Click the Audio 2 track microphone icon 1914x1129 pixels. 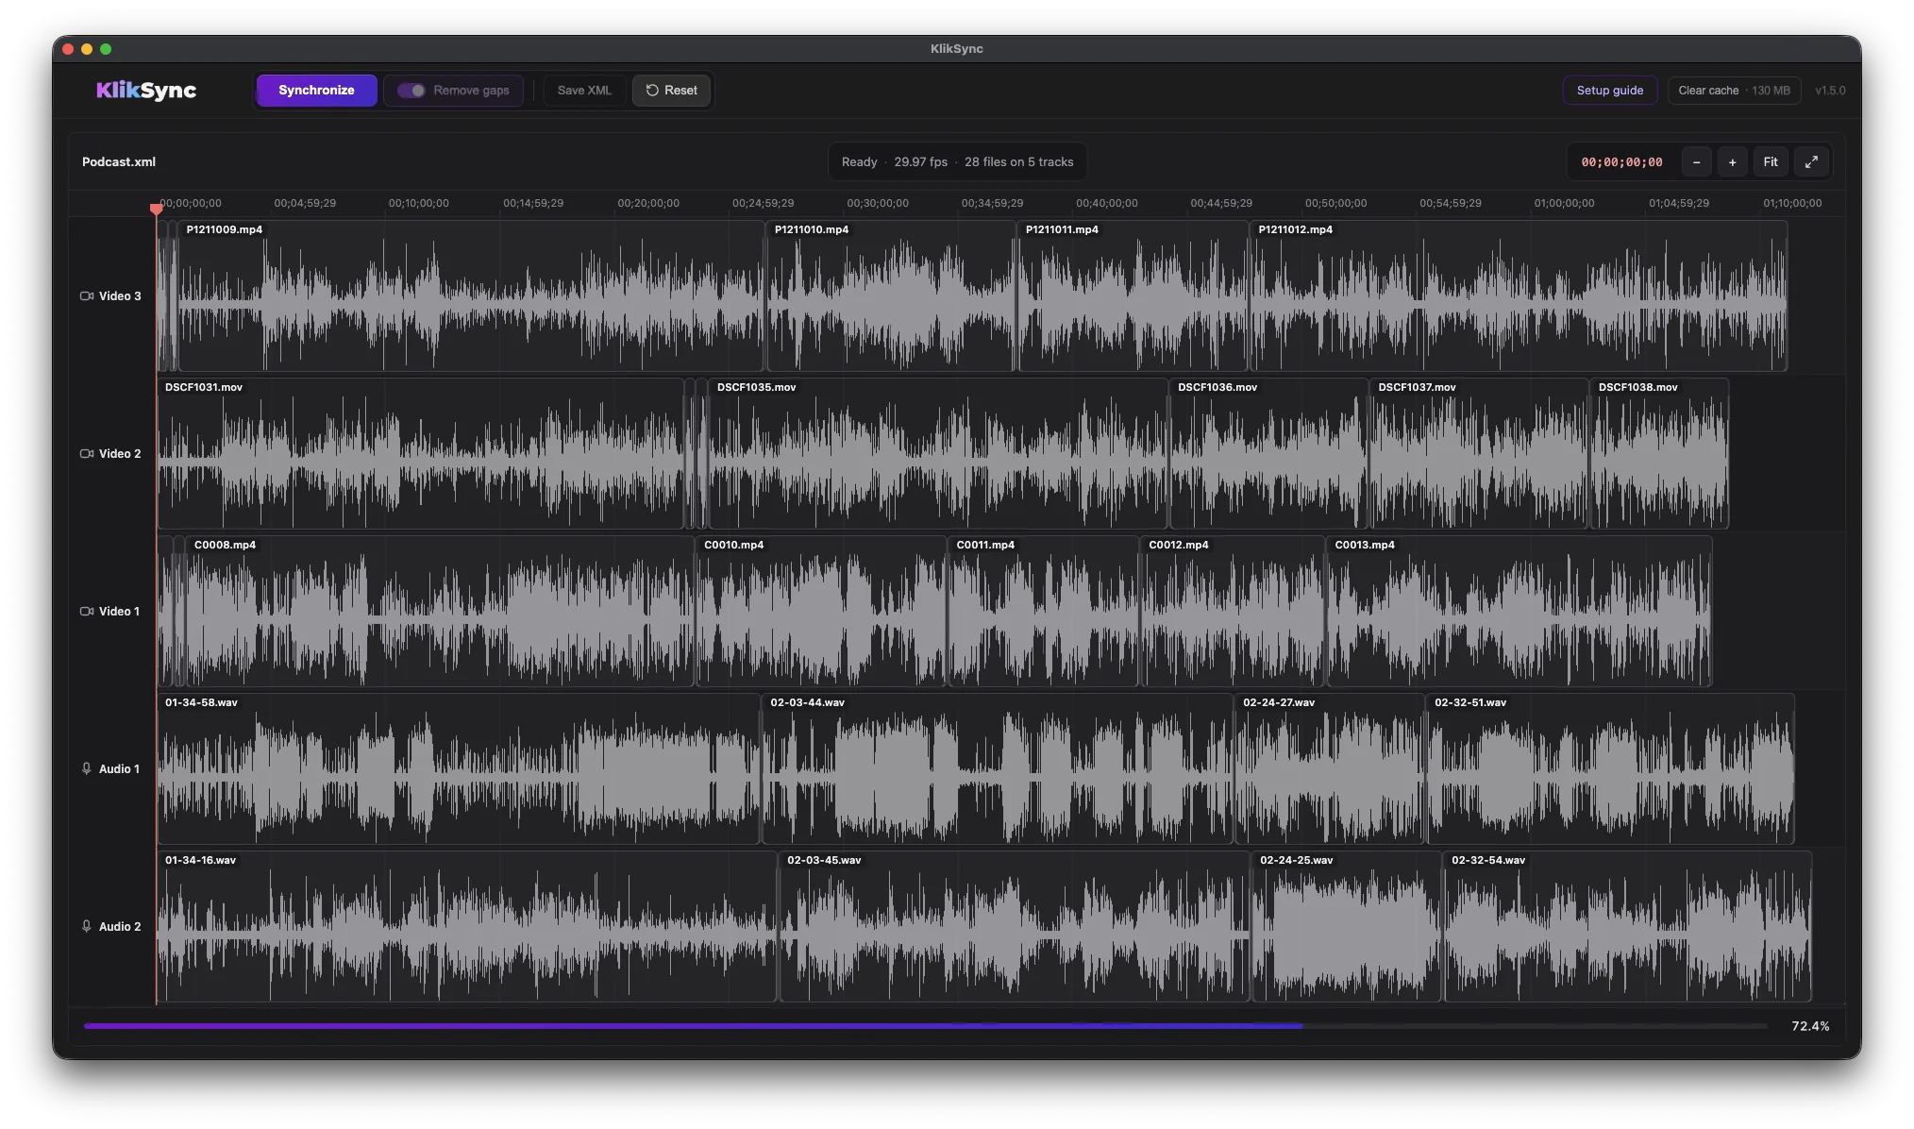(87, 927)
